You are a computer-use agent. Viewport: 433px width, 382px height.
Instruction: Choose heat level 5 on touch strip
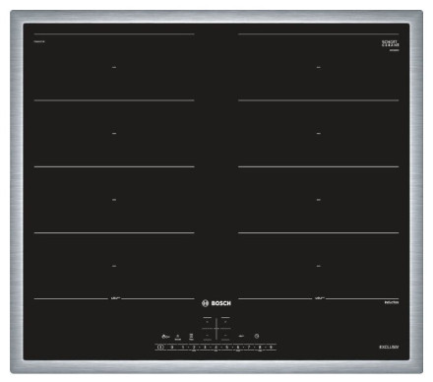click(x=226, y=347)
